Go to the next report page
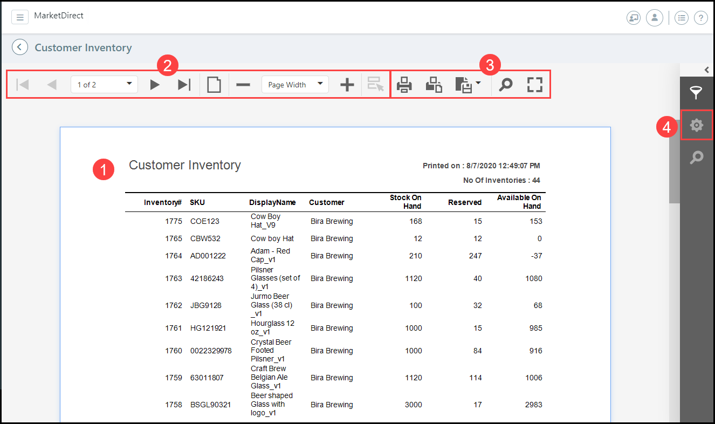Viewport: 715px width, 424px height. pos(155,85)
